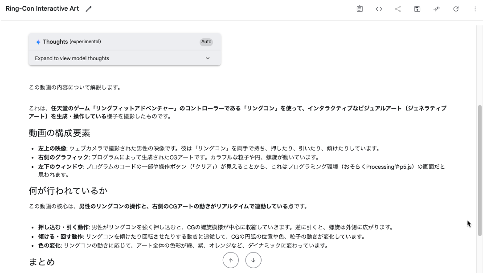The width and height of the screenshot is (491, 273).
Task: Click bullet starting '押し込む・引く動作'
Action: 216,227
